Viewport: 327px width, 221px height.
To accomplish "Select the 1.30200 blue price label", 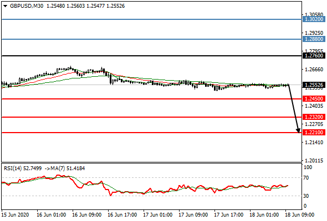I will click(x=314, y=19).
